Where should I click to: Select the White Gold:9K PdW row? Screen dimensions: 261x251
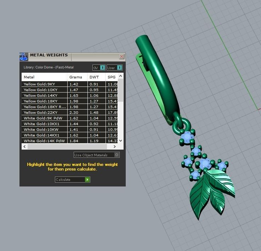pyautogui.click(x=69, y=118)
